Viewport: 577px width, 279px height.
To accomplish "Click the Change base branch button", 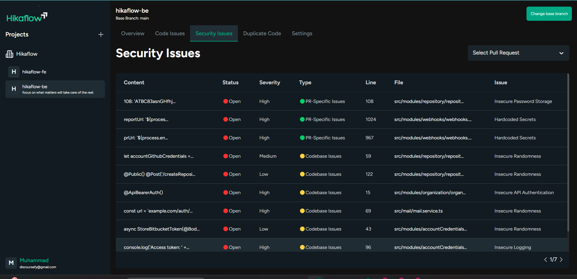I will click(x=549, y=14).
